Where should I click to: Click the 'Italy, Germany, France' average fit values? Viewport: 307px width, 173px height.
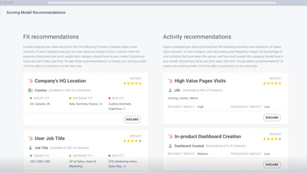point(83,104)
